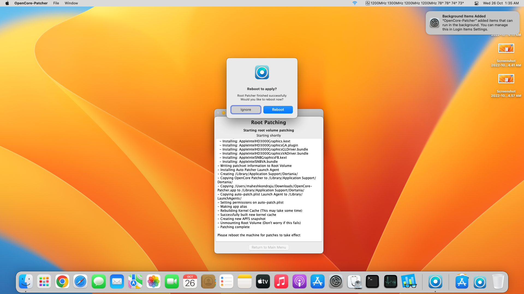
Task: Open Launchpad from the Dock
Action: (x=44, y=281)
